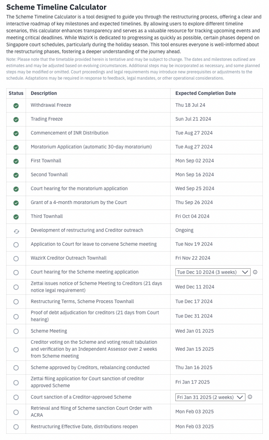Toggle the status circle for Restructuring Effective Date
Screen dimensions: 269x440
[15, 426]
